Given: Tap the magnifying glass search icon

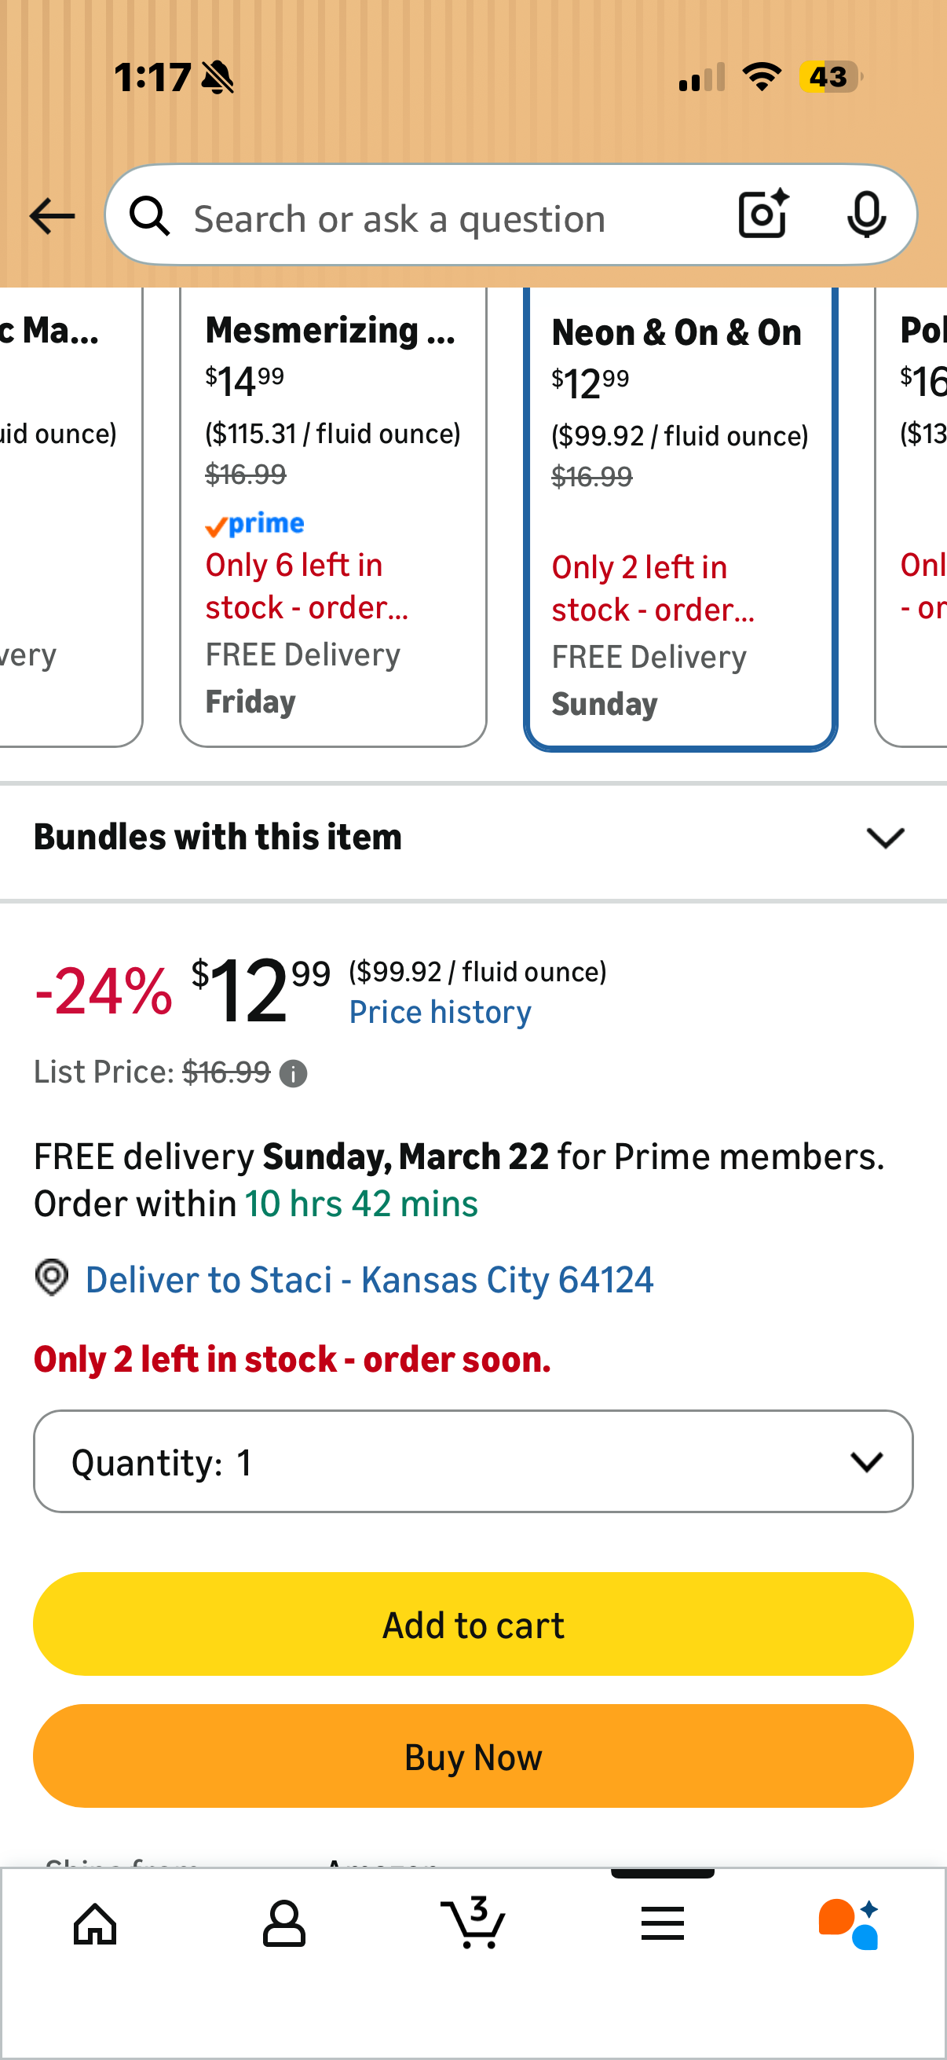Looking at the screenshot, I should pos(150,217).
